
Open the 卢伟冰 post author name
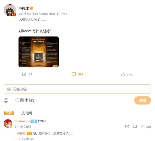(24, 8)
